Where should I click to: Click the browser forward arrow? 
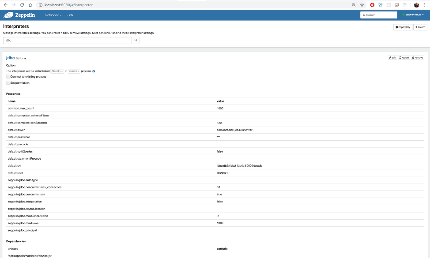point(14,5)
